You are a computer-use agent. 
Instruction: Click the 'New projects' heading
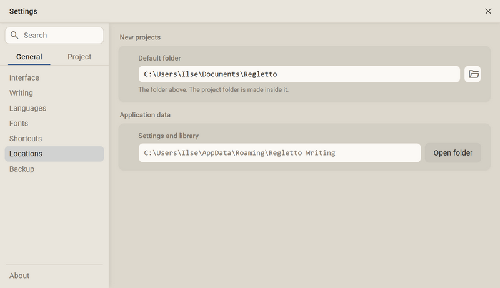pos(140,37)
